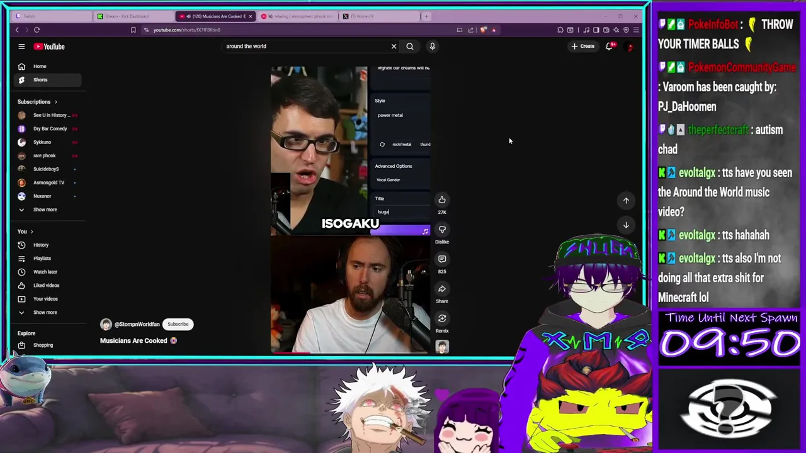This screenshot has height=453, width=806.
Task: Open the account avatar menu
Action: (629, 46)
